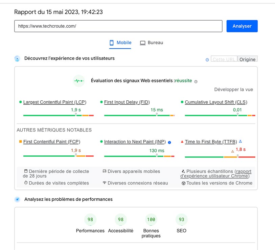Click the laptop icon next to Bureau
Screen dimensions: 275x250
point(143,43)
